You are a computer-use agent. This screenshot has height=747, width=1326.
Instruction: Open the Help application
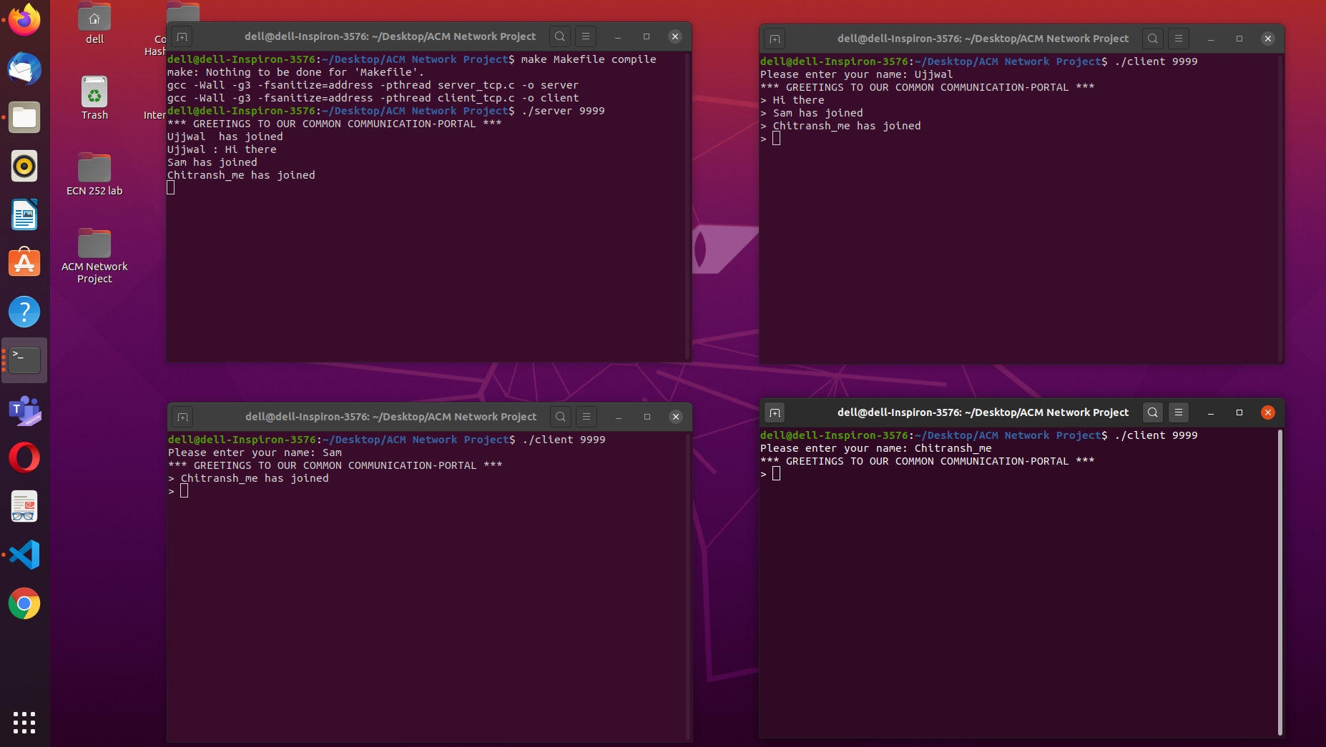[24, 311]
